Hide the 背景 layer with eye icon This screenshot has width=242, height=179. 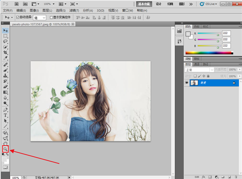pyautogui.click(x=187, y=82)
